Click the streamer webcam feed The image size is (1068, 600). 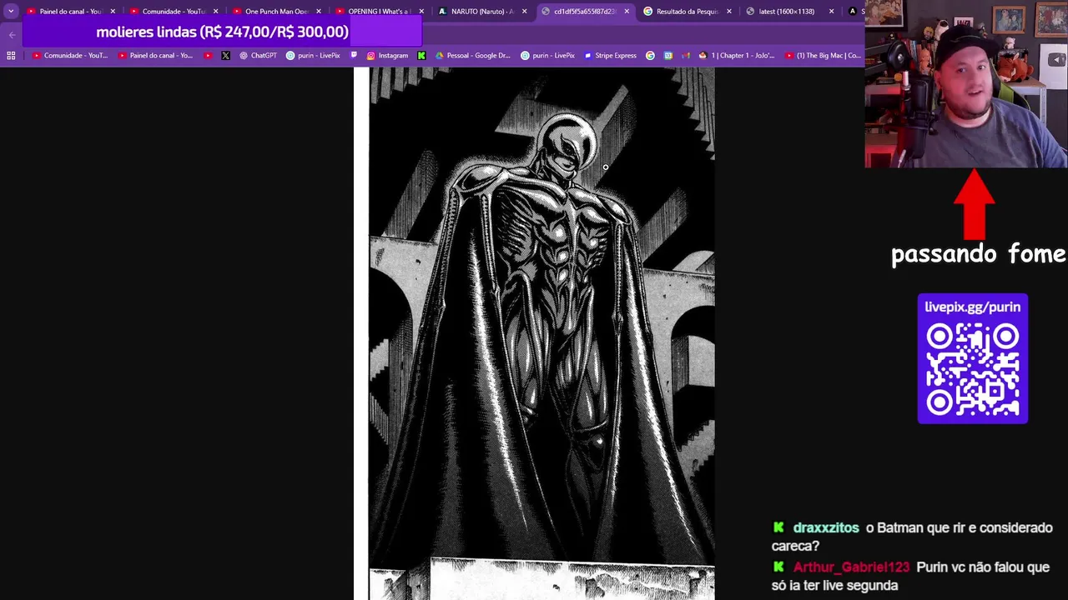pos(966,83)
